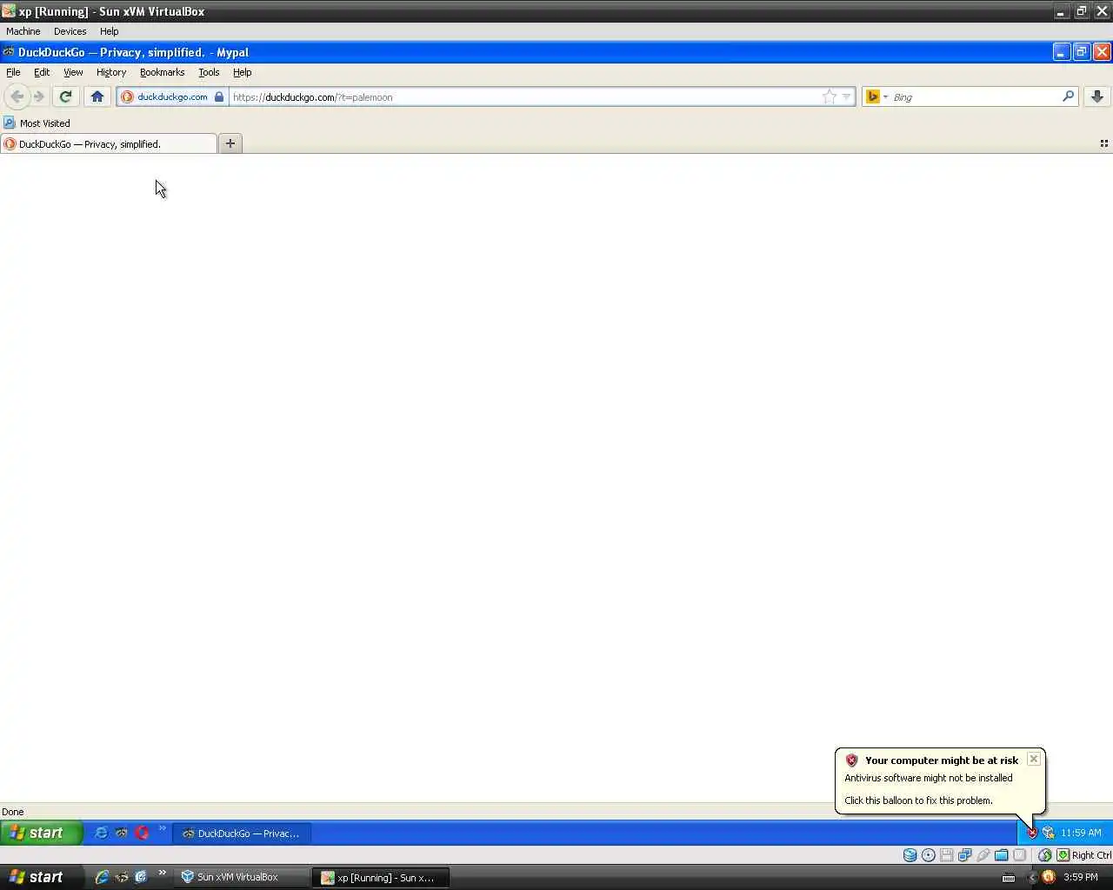Open a new tab with plus button

[x=230, y=143]
